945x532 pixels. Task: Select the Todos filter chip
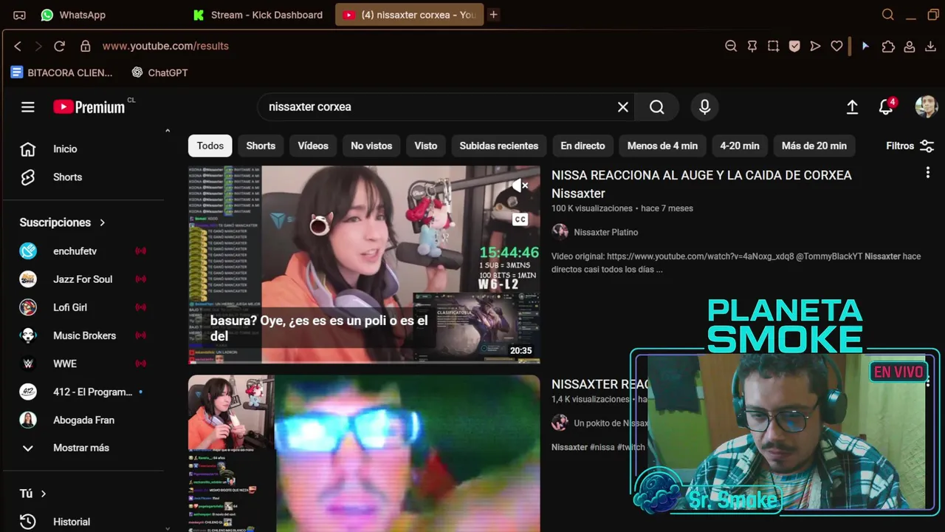coord(210,146)
